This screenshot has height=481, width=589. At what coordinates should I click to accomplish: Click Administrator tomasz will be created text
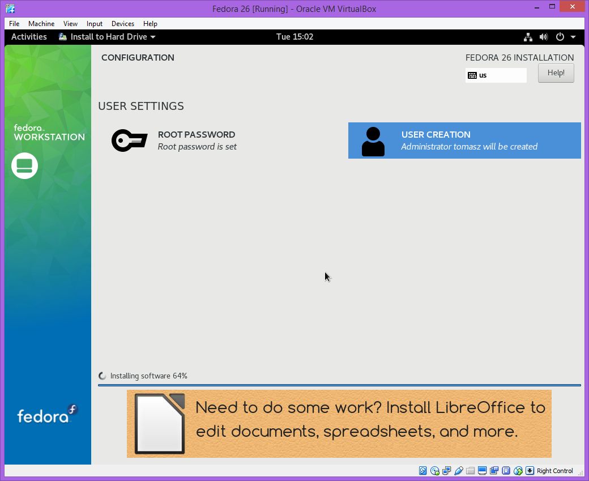469,147
